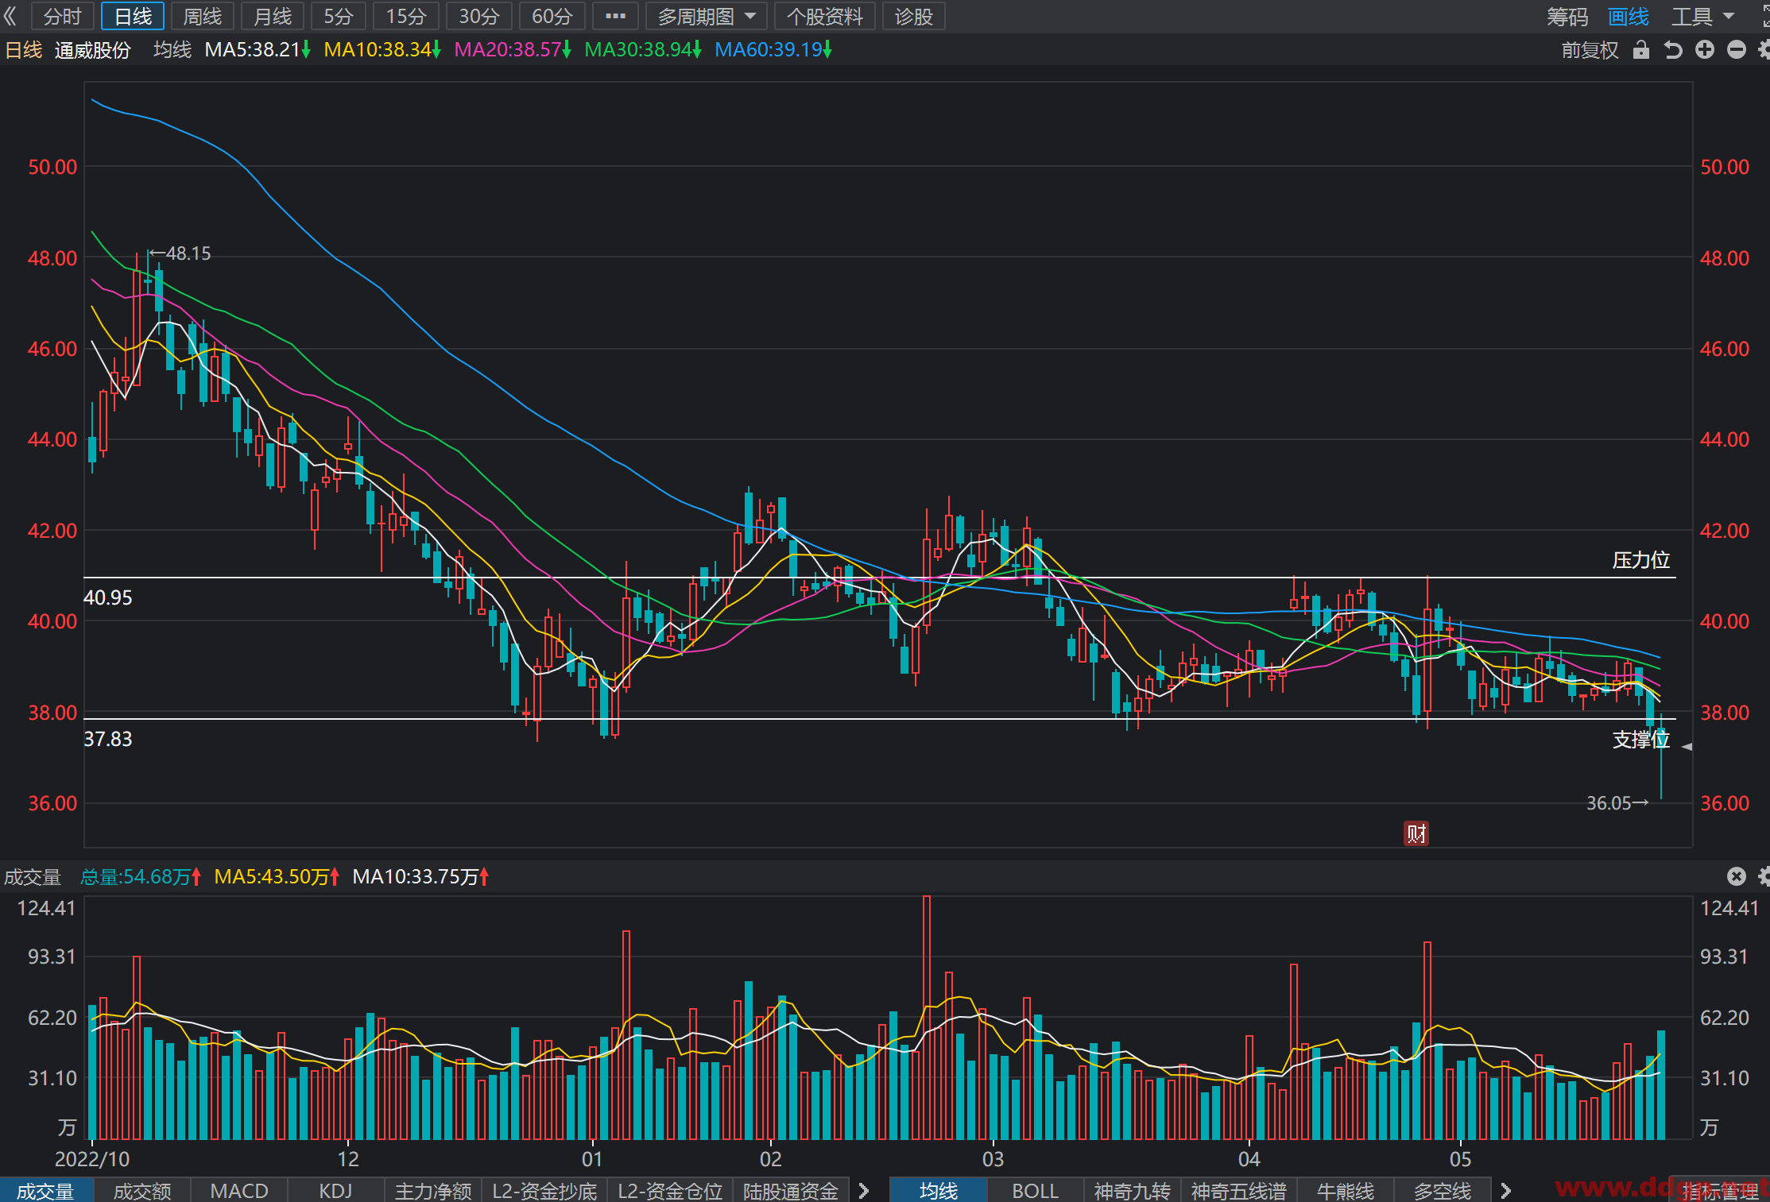Click the MA5:38.21 legend value
The height and width of the screenshot is (1202, 1770).
click(x=257, y=50)
